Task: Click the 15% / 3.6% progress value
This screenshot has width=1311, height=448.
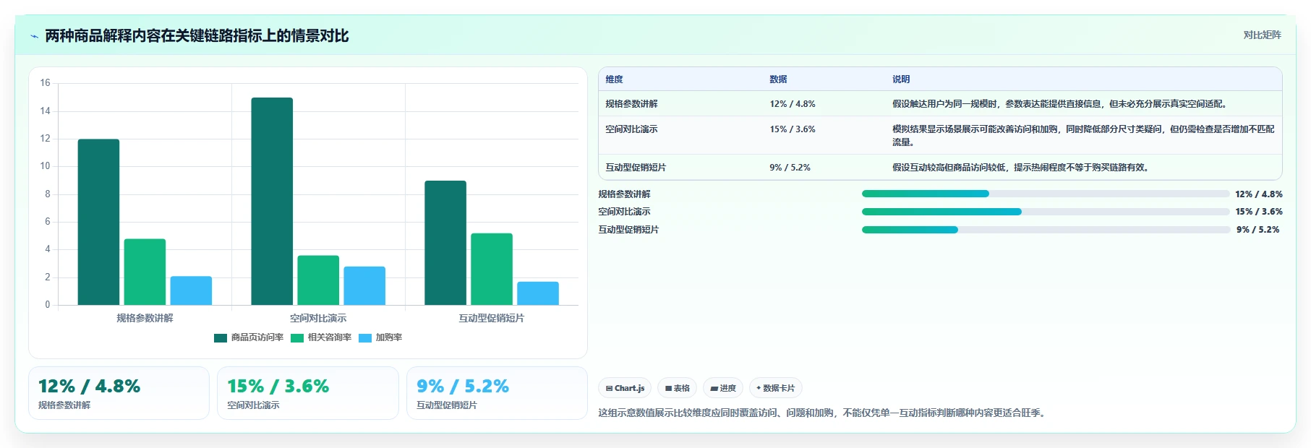Action: 1259,212
